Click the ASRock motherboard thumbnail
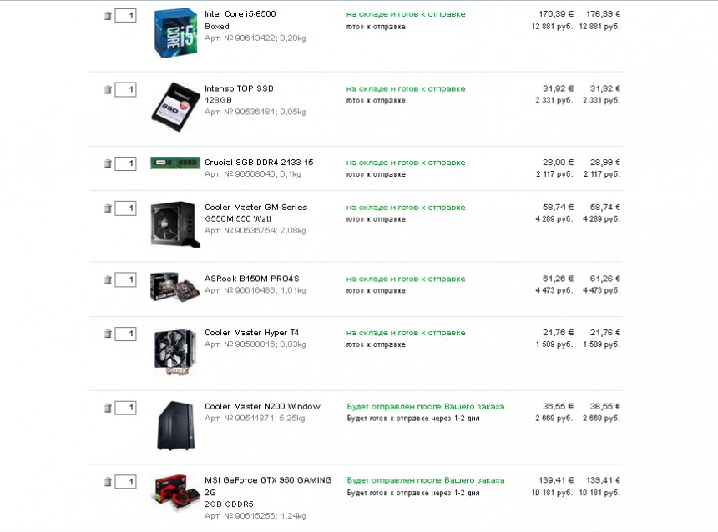This screenshot has height=532, width=718. click(175, 286)
